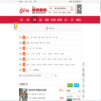
Task: Click the 房产频道 site logo
Action: (24, 10)
